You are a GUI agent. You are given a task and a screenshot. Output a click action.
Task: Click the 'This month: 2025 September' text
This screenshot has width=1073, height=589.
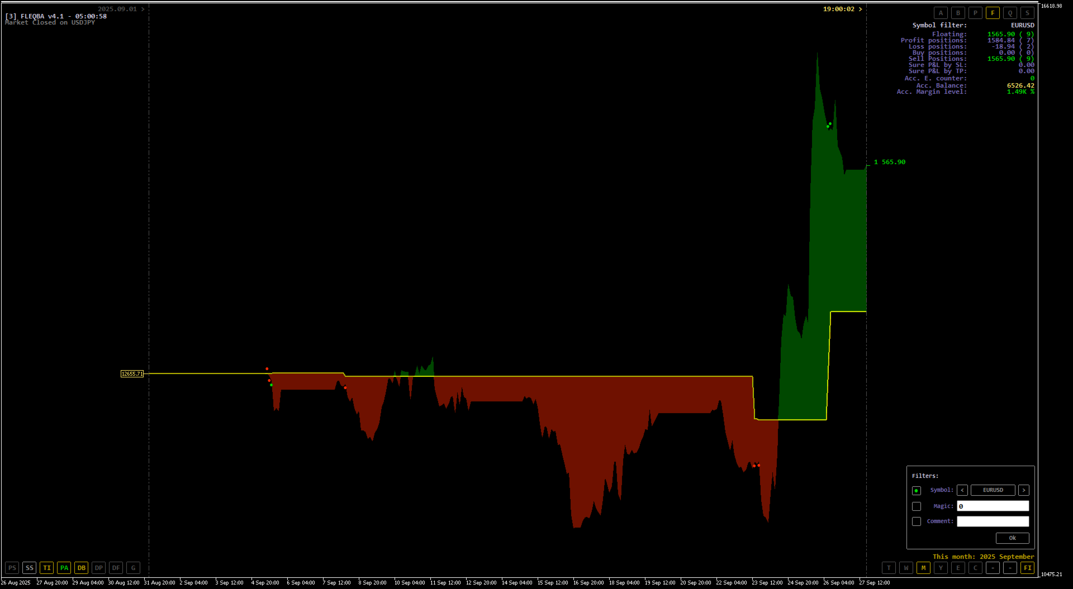984,557
